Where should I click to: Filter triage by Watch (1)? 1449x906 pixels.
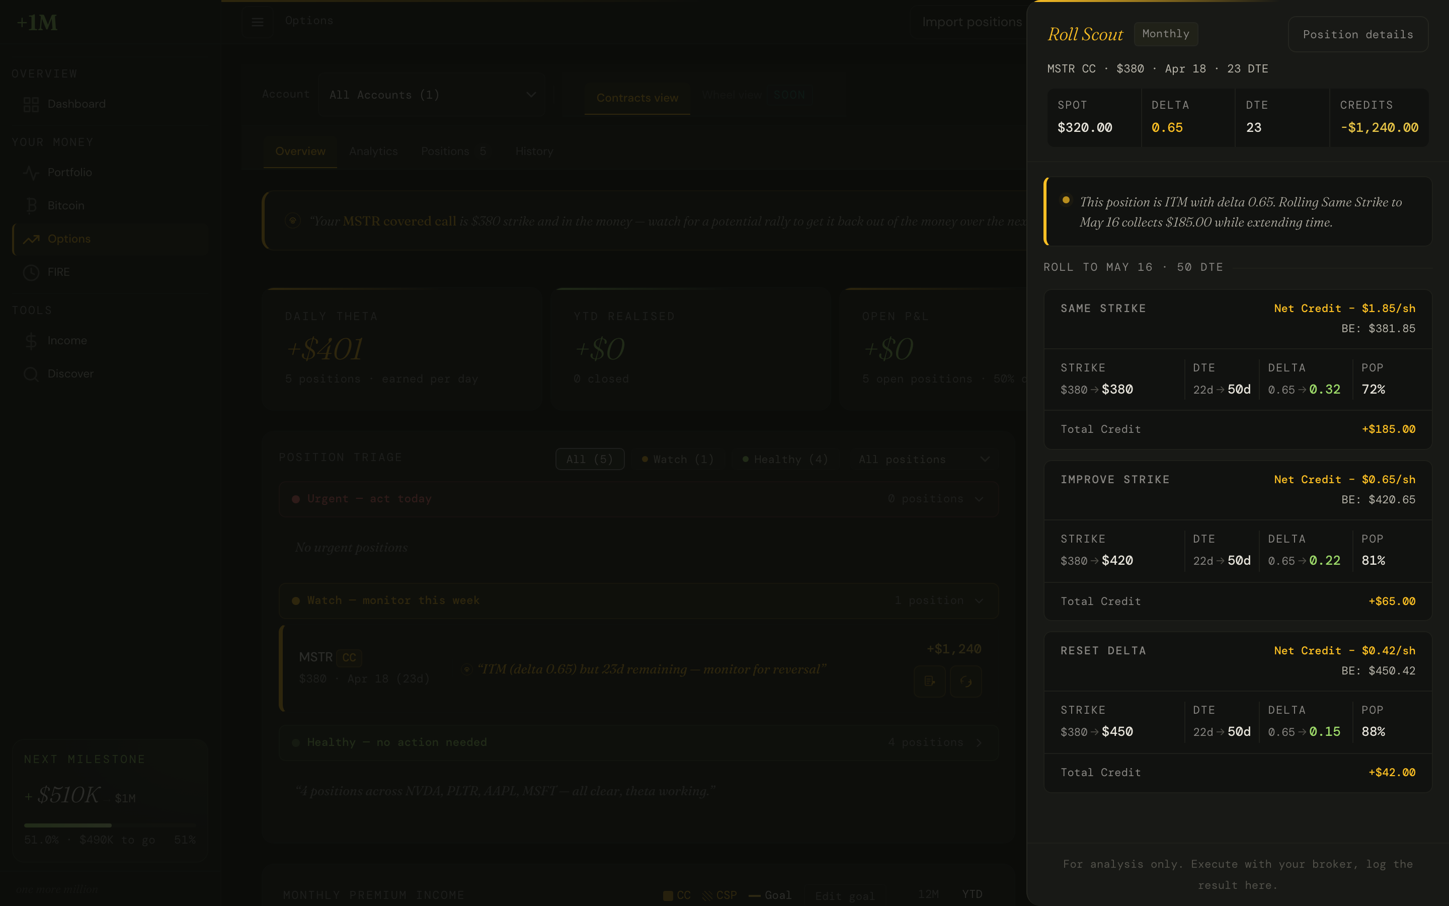pyautogui.click(x=678, y=459)
